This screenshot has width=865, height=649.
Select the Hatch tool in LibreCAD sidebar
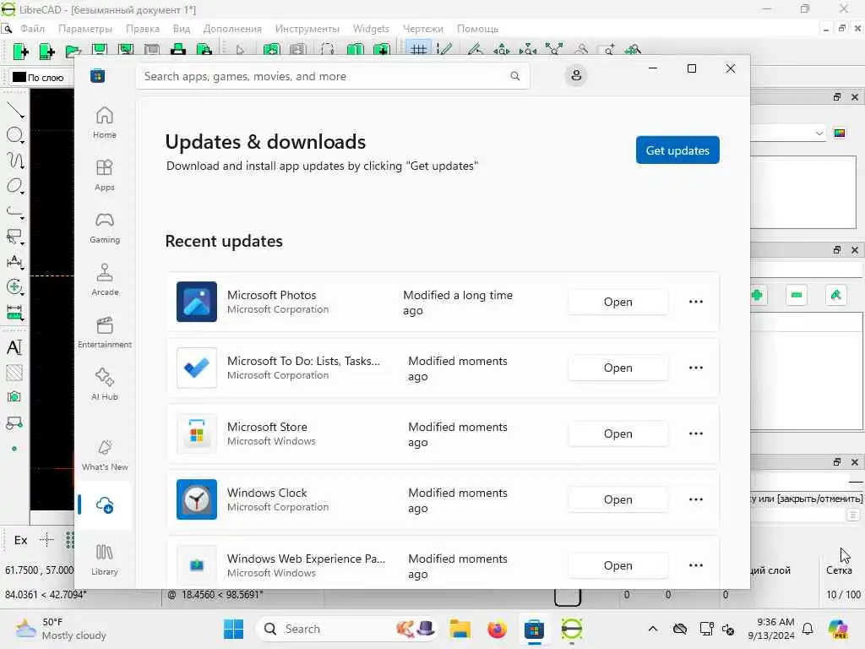point(14,373)
